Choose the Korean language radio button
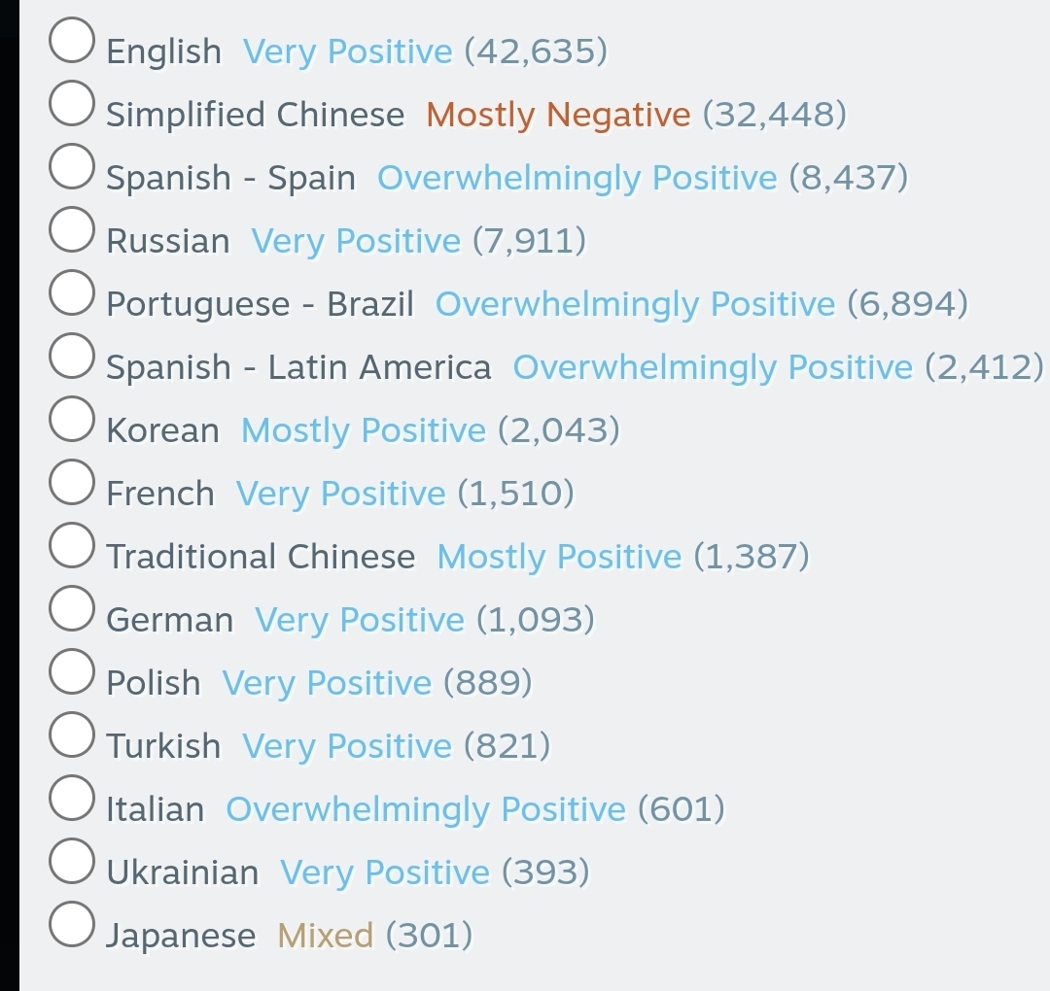This screenshot has height=991, width=1050. point(72,419)
